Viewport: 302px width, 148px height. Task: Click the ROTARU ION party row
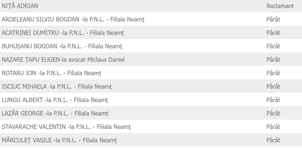[52, 73]
